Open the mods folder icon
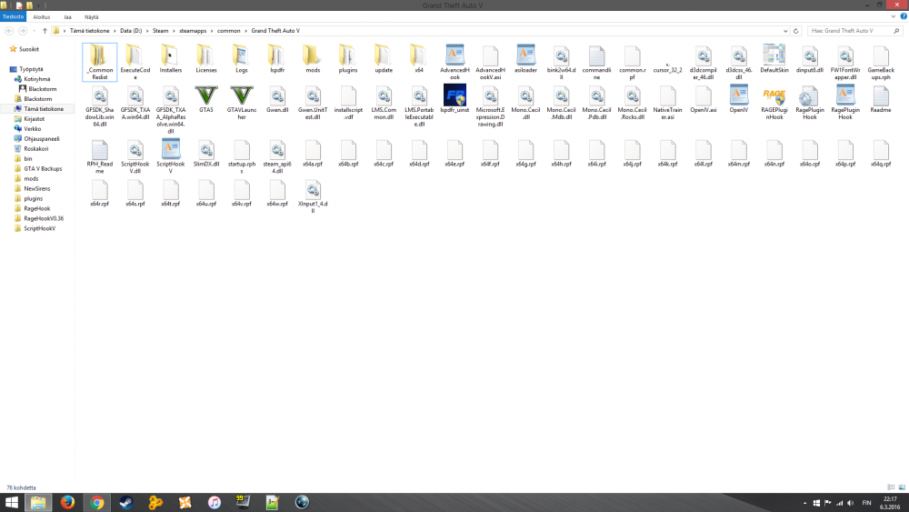 click(x=313, y=55)
